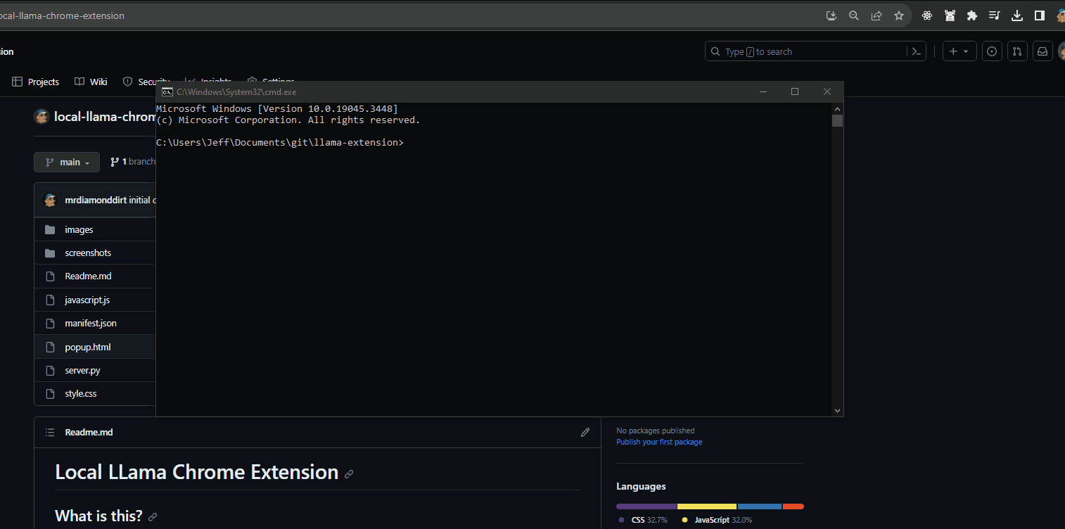Open the media controls music icon
Viewport: 1065px width, 529px height.
point(994,15)
